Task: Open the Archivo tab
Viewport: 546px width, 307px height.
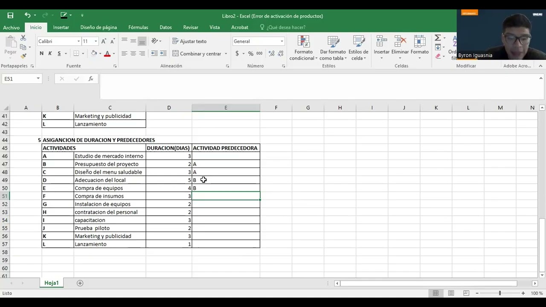Action: [x=12, y=27]
